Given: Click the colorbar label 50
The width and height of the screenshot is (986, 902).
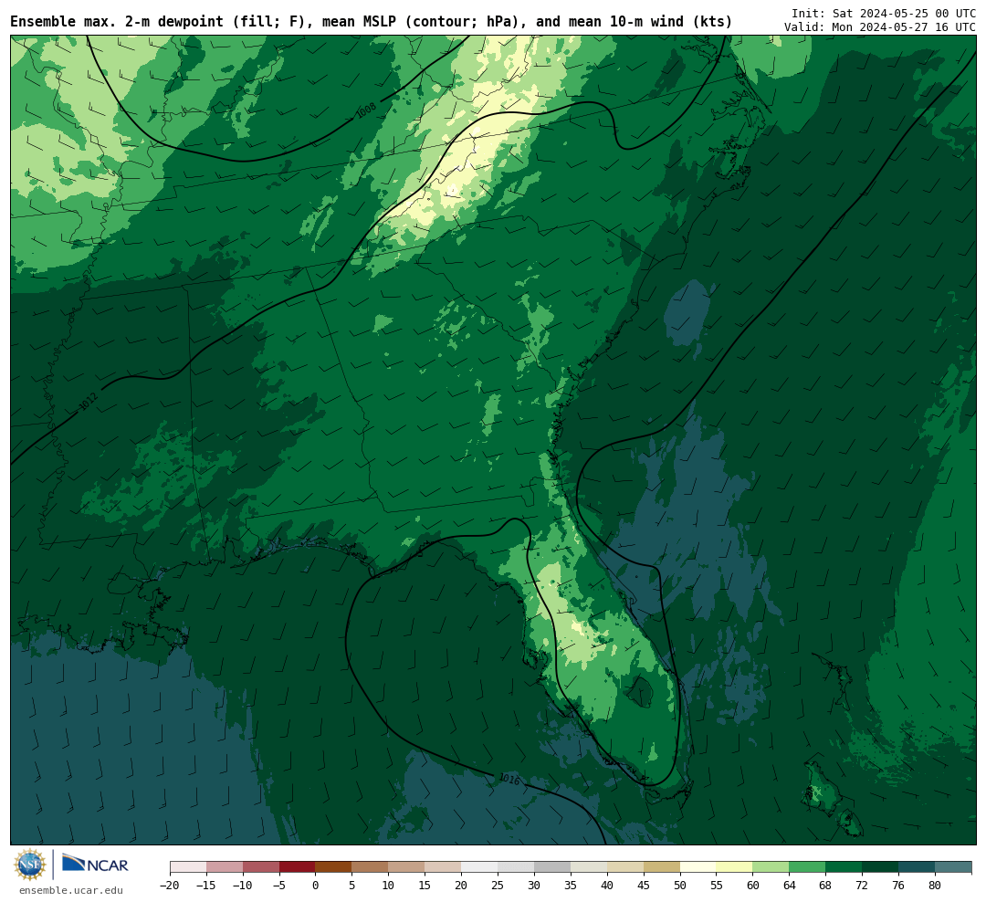Looking at the screenshot, I should 680,886.
